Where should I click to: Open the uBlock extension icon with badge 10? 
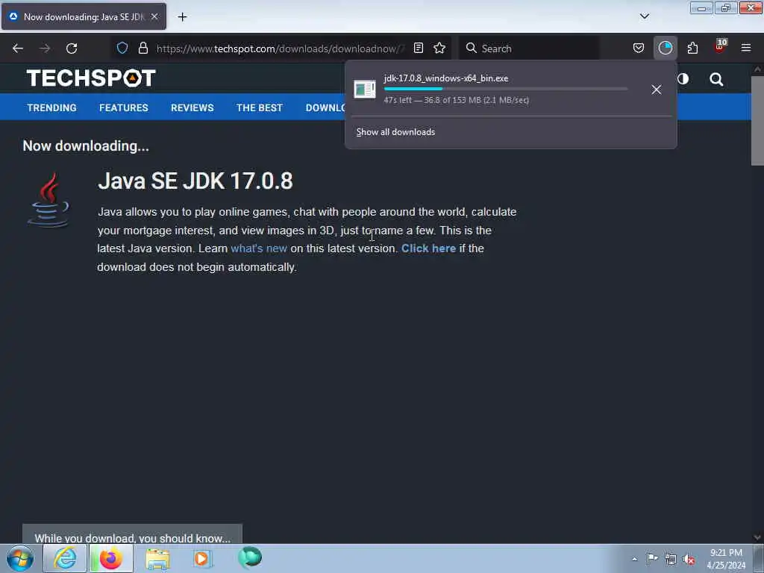[720, 47]
